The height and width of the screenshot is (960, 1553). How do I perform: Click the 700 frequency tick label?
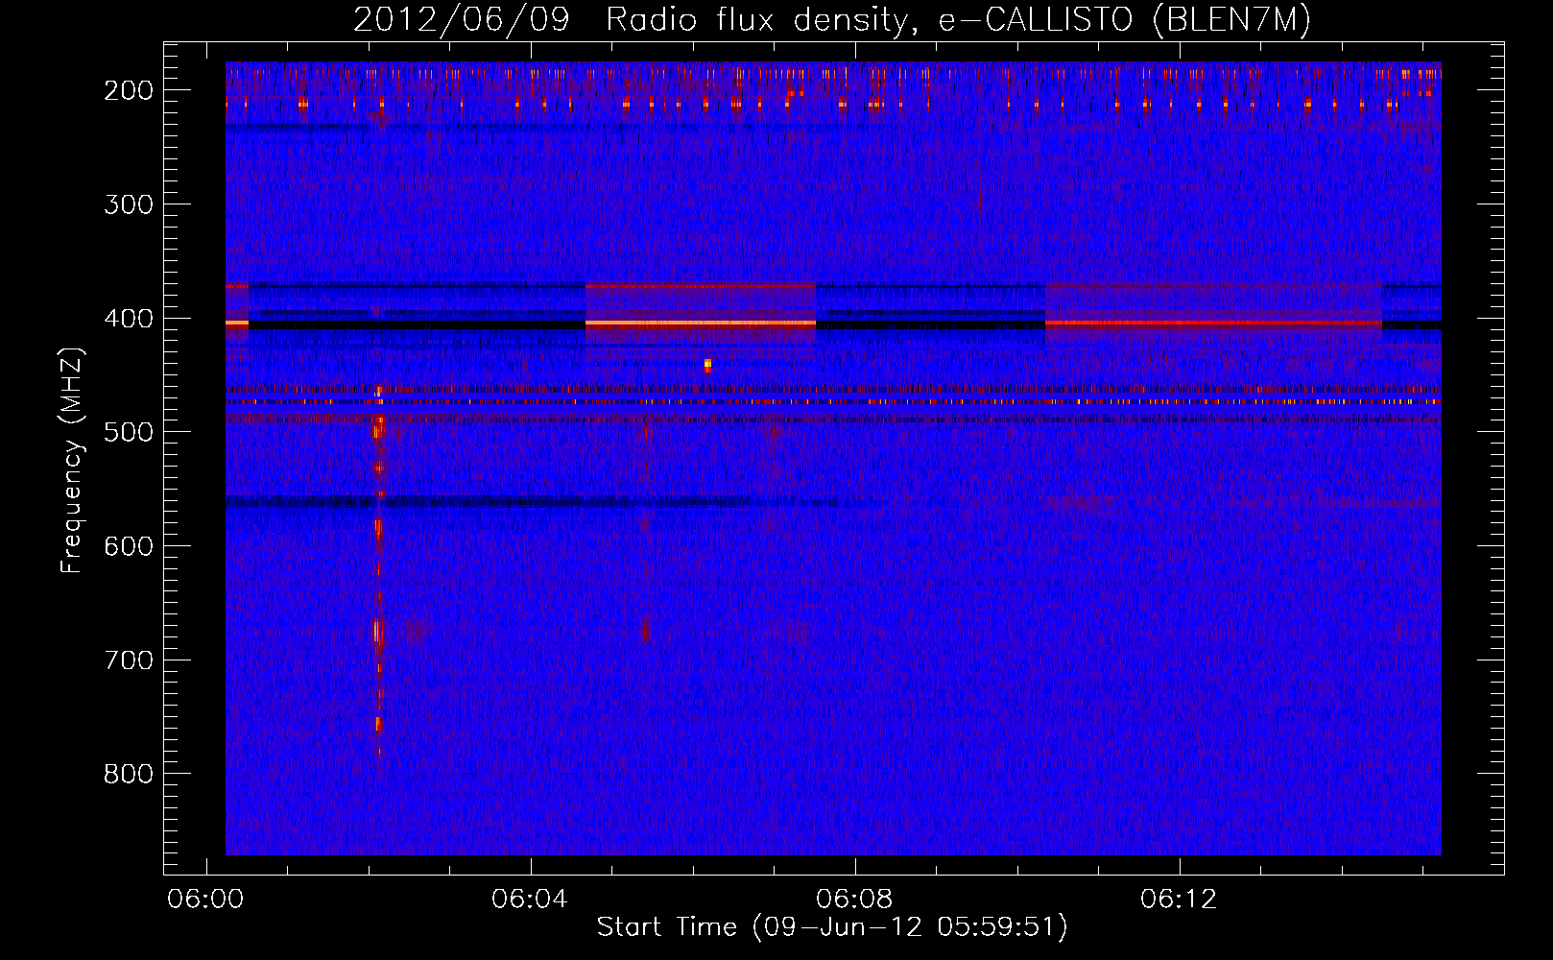pyautogui.click(x=129, y=660)
